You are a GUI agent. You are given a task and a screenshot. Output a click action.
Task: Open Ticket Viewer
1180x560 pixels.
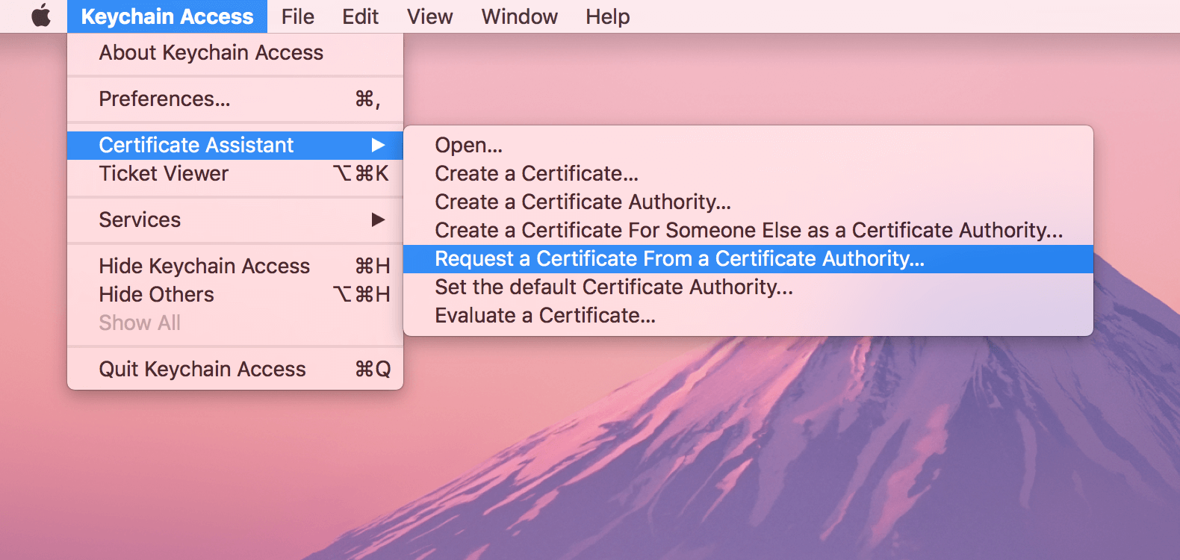tap(235, 173)
